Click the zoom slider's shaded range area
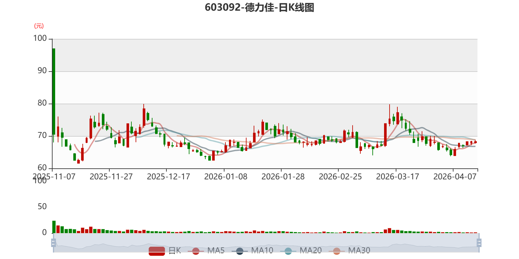The width and height of the screenshot is (519, 259). (266, 243)
